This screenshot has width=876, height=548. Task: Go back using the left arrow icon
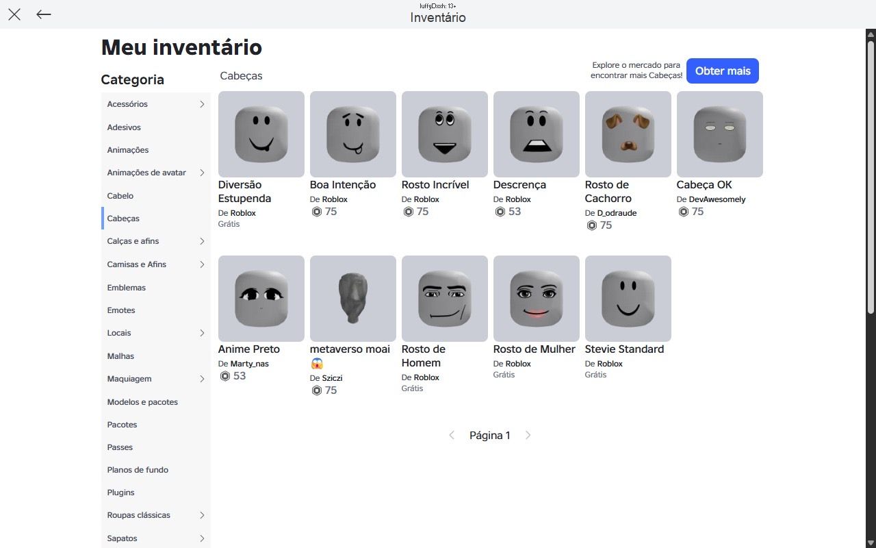44,14
